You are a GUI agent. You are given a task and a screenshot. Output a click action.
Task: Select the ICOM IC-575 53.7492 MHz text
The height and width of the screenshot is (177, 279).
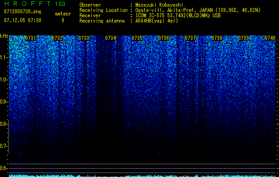[178, 15]
